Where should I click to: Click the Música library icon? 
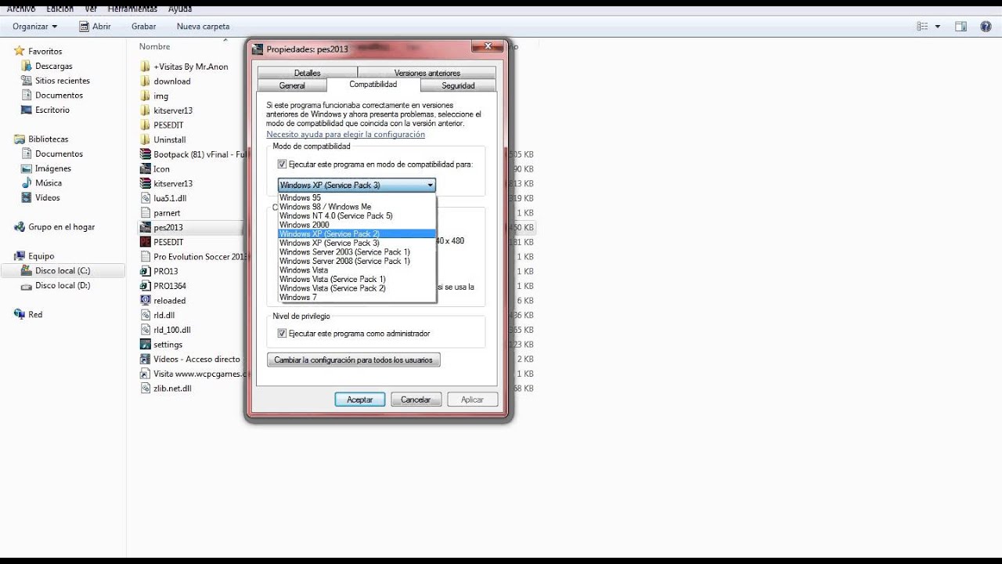point(27,183)
